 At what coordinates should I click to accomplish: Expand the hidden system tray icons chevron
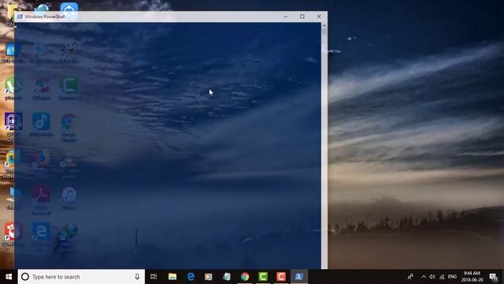coord(424,277)
